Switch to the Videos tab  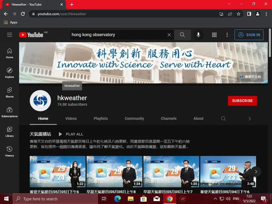pos(71,118)
